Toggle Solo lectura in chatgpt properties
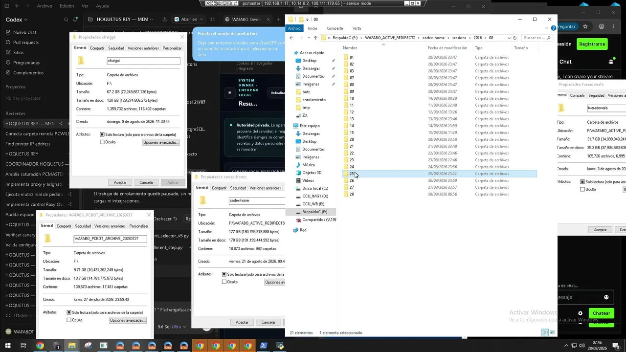 click(x=102, y=134)
